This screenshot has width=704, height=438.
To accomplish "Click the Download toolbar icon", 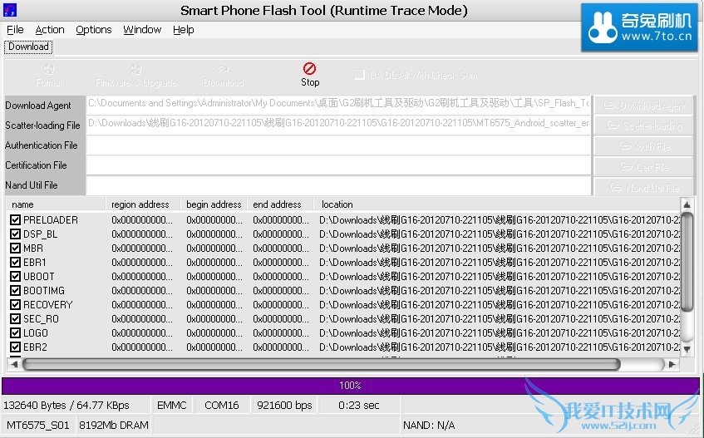I will [223, 70].
